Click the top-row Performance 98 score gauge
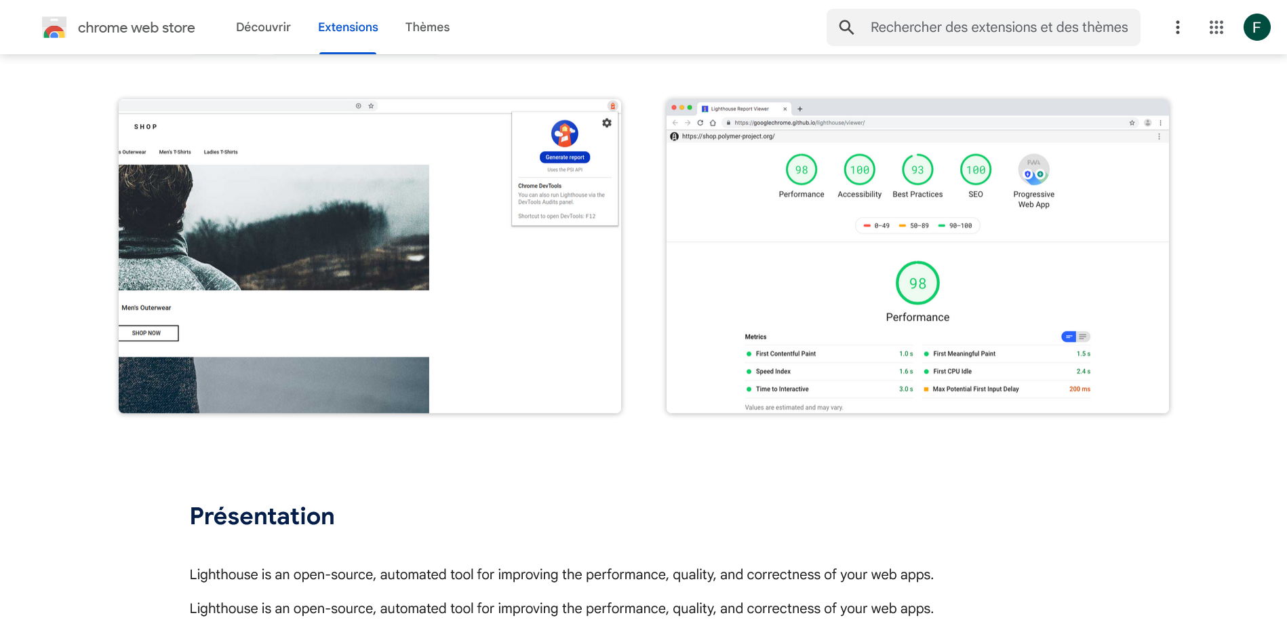Screen dimensions: 1287x626 coord(801,170)
